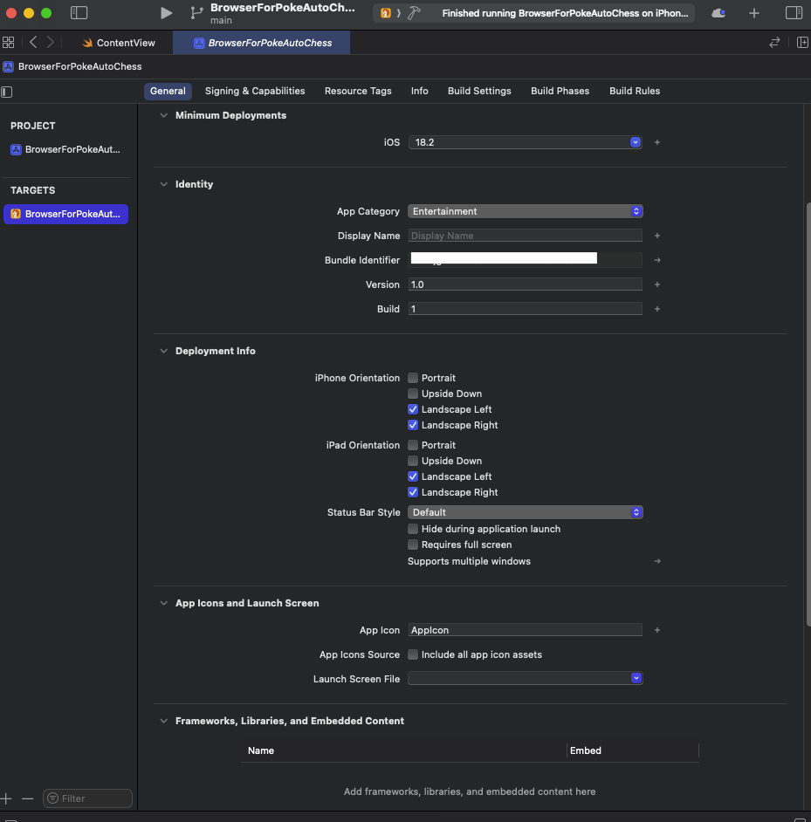
Task: Click the Filter field below targets
Action: coord(87,799)
